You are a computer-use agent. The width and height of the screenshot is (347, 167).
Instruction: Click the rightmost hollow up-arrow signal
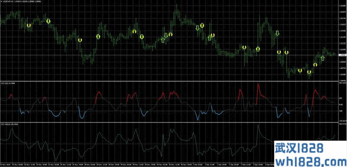pos(323,58)
